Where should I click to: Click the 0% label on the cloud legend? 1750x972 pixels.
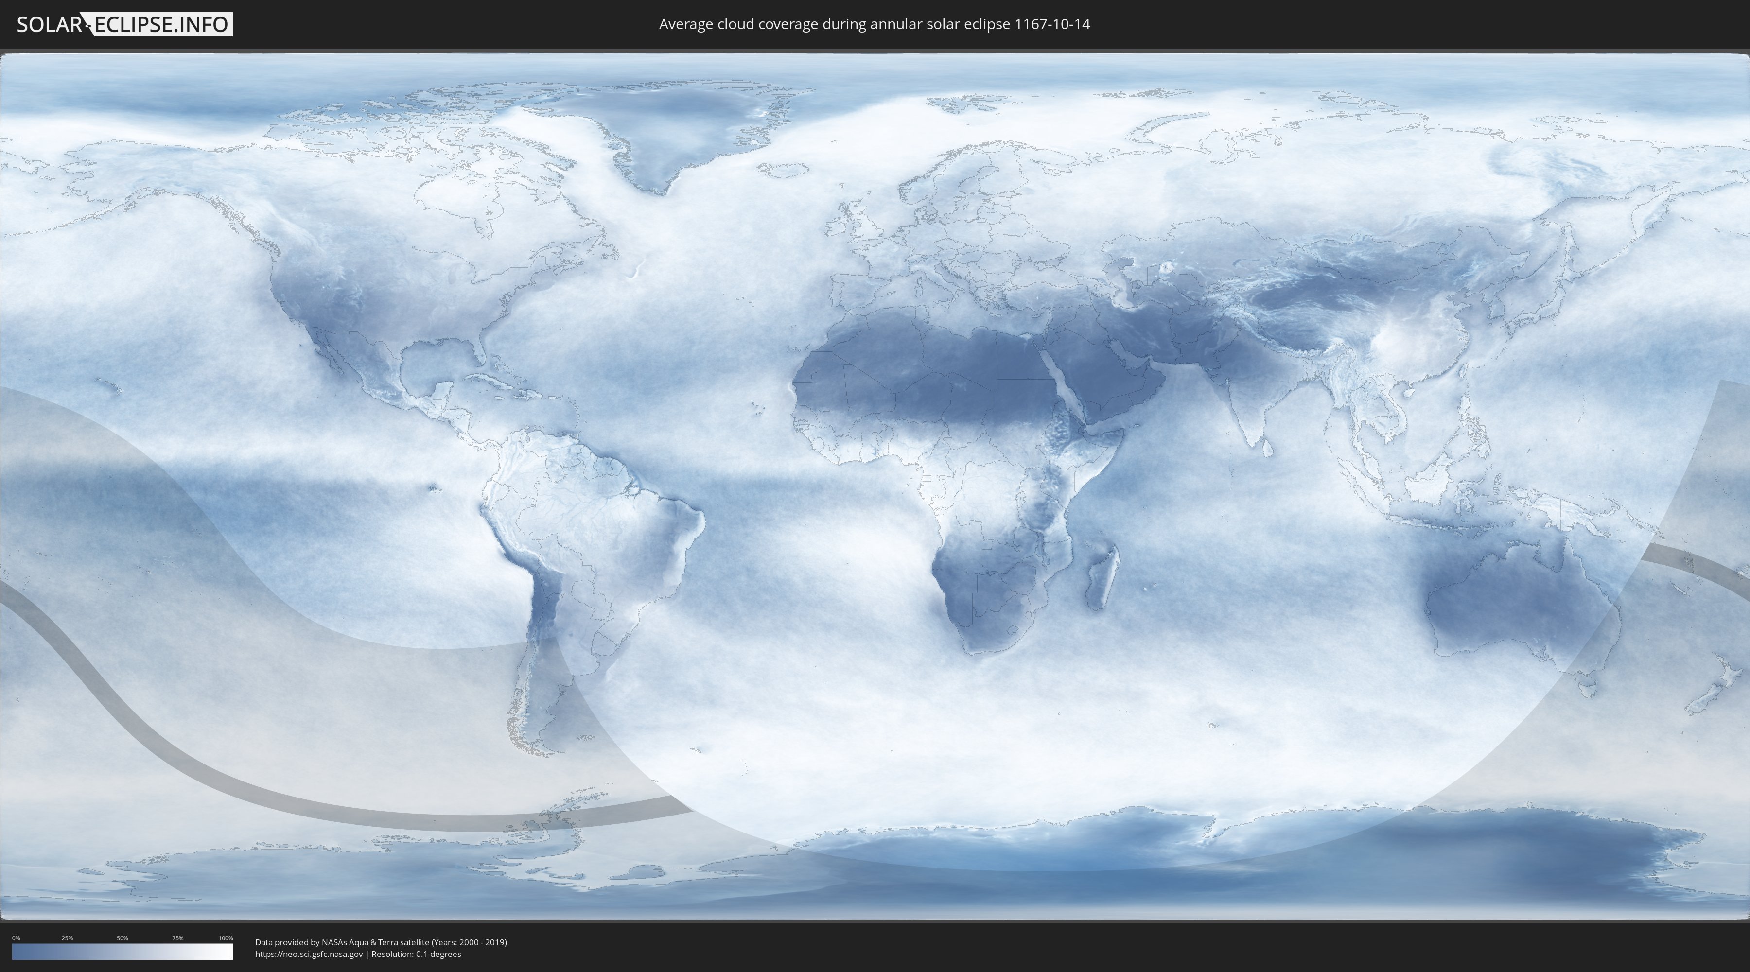16,938
